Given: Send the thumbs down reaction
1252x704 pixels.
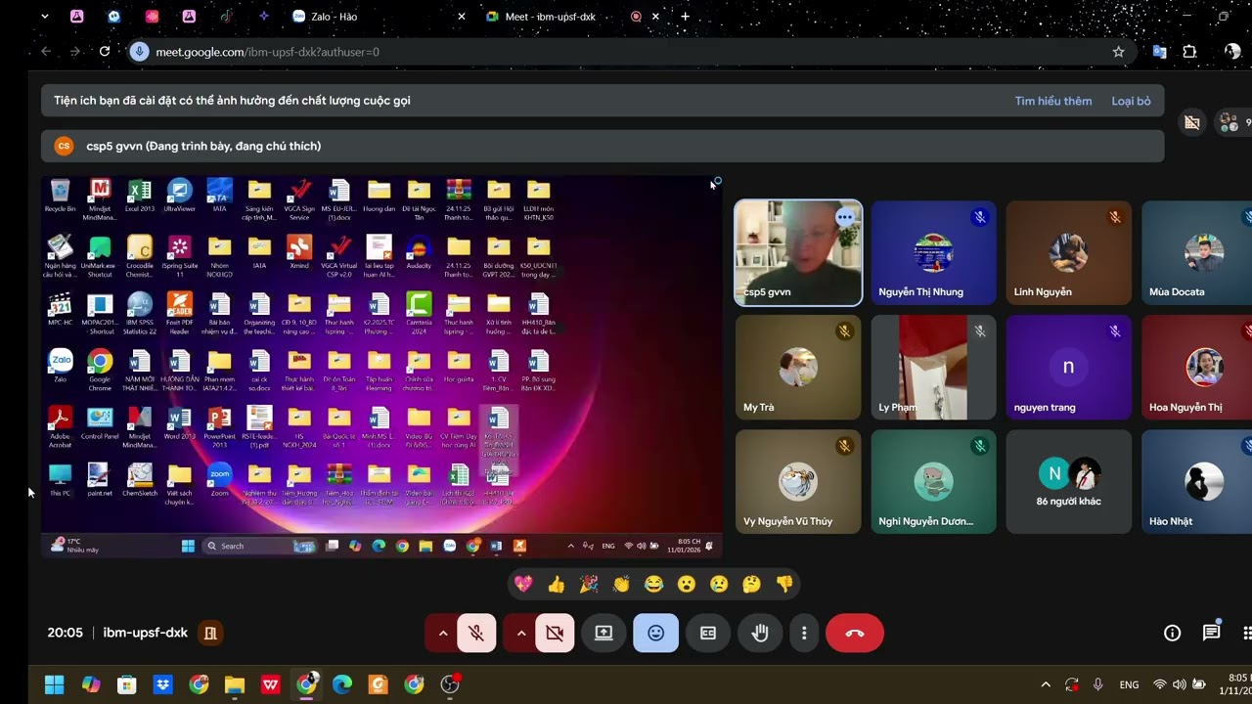Looking at the screenshot, I should pyautogui.click(x=784, y=584).
